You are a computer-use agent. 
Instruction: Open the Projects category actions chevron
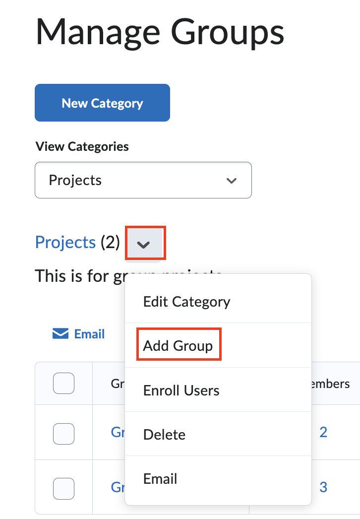point(145,243)
